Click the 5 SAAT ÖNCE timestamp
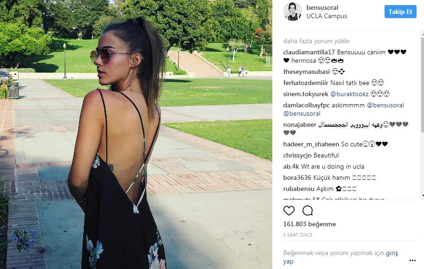This screenshot has height=269, width=424. click(297, 235)
